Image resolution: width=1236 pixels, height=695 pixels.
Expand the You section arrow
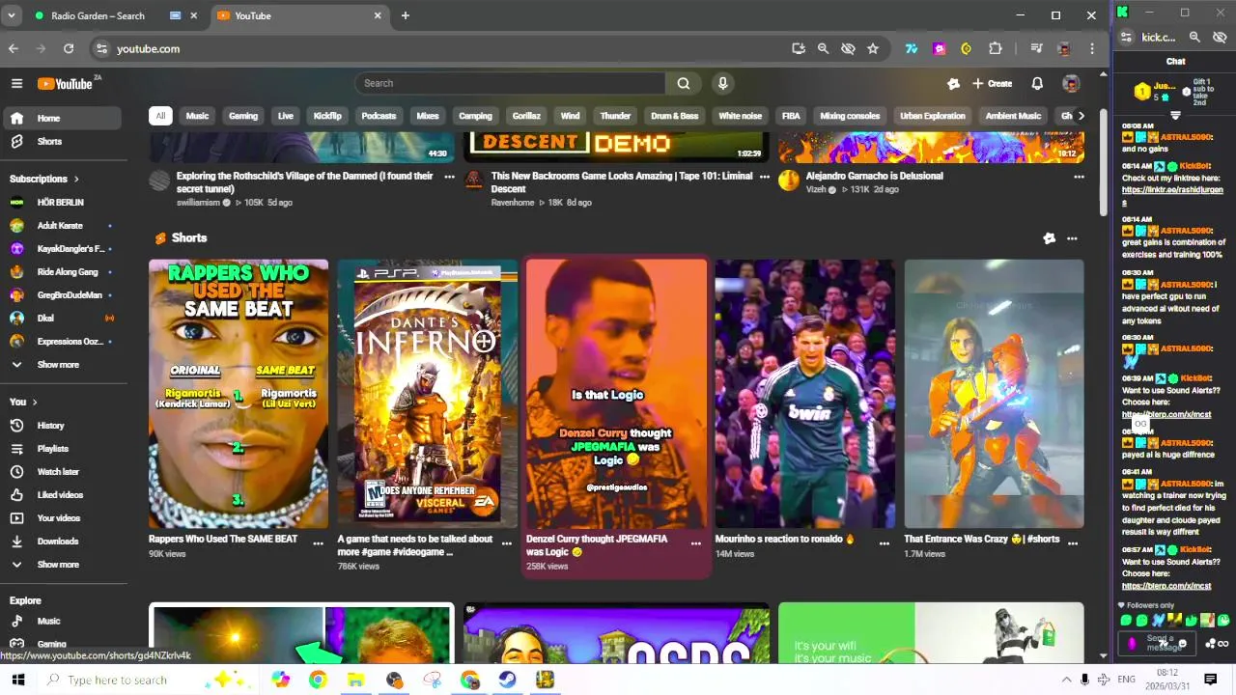coord(35,402)
